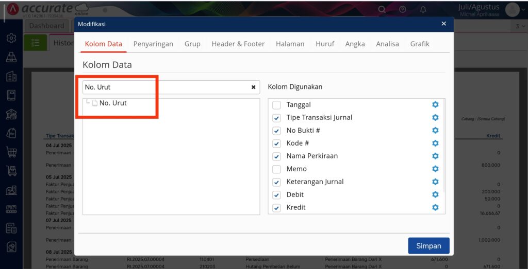Close the Modifikasi dialog
The height and width of the screenshot is (269, 528).
tap(444, 24)
